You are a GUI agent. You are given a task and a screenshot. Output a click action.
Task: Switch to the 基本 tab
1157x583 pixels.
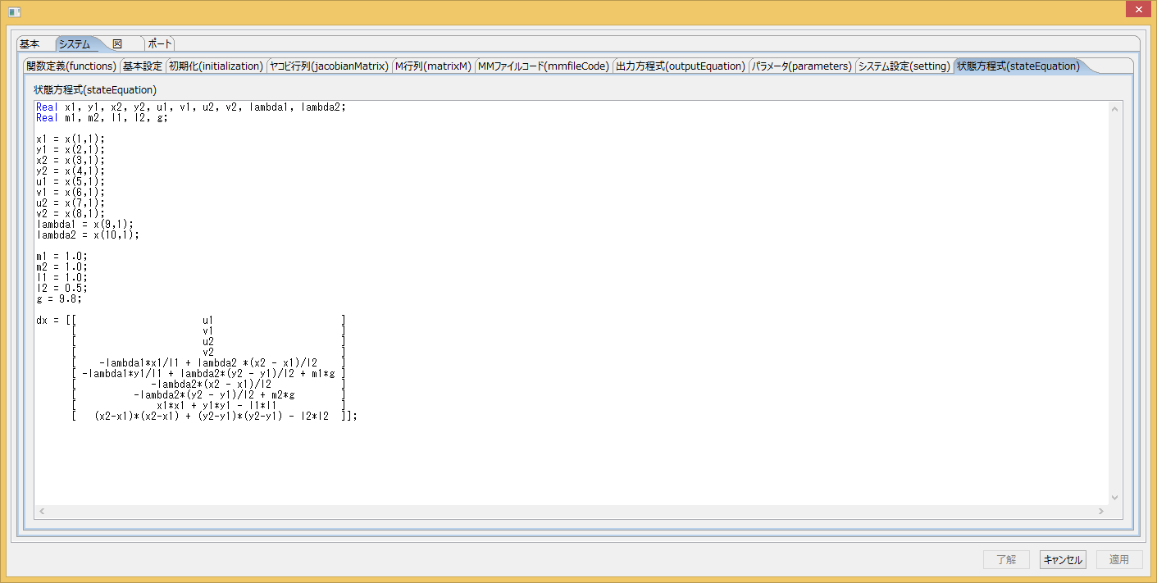(x=30, y=44)
